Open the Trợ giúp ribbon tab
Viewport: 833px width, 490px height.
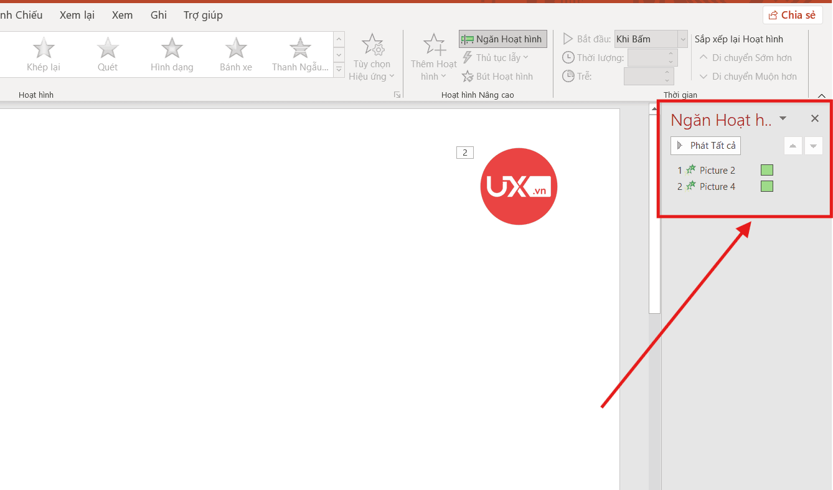pyautogui.click(x=203, y=15)
